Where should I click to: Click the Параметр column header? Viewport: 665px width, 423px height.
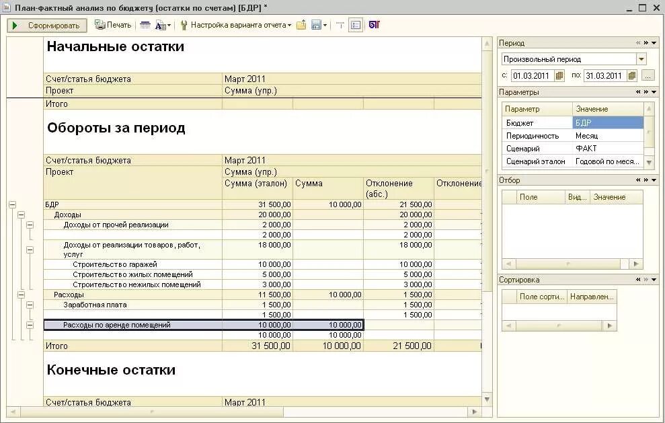[537, 109]
